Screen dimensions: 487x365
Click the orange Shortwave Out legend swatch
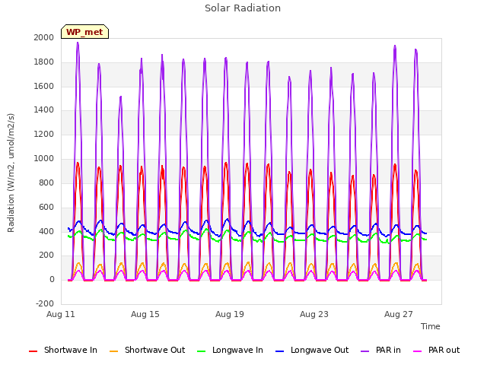point(114,351)
